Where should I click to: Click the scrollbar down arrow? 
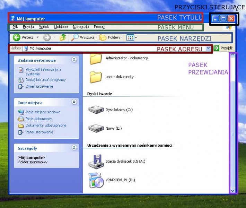(x=232, y=190)
